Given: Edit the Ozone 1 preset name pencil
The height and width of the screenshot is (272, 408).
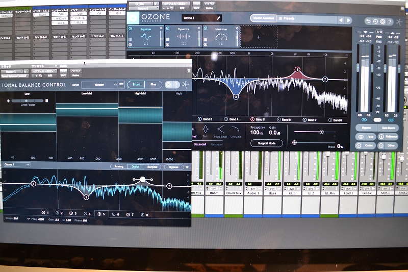Looking at the screenshot, I should [218, 18].
